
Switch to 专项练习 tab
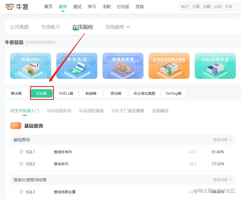50,27
